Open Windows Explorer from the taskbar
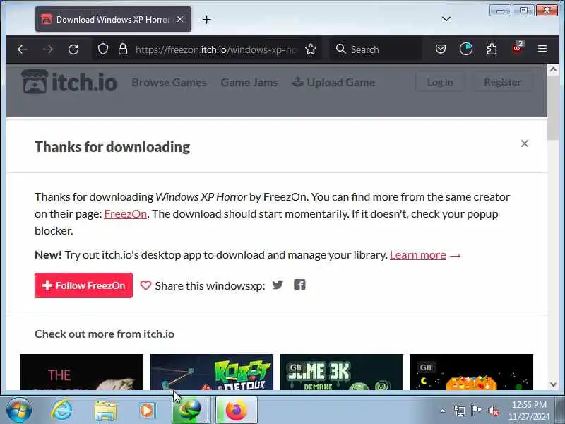The height and width of the screenshot is (424, 565). 105,411
